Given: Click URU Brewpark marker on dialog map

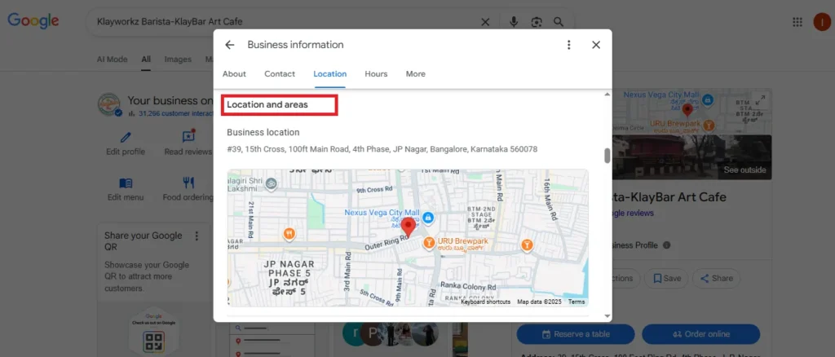Looking at the screenshot, I should point(429,243).
